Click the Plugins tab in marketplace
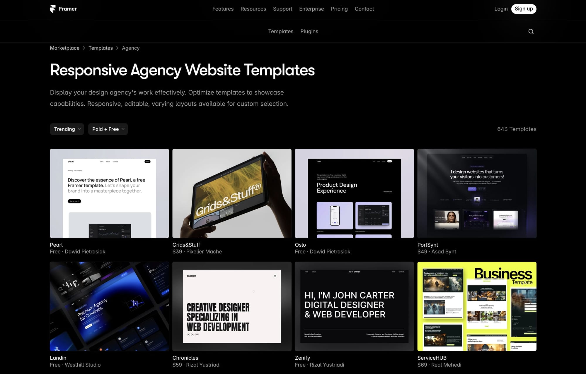 pyautogui.click(x=309, y=31)
